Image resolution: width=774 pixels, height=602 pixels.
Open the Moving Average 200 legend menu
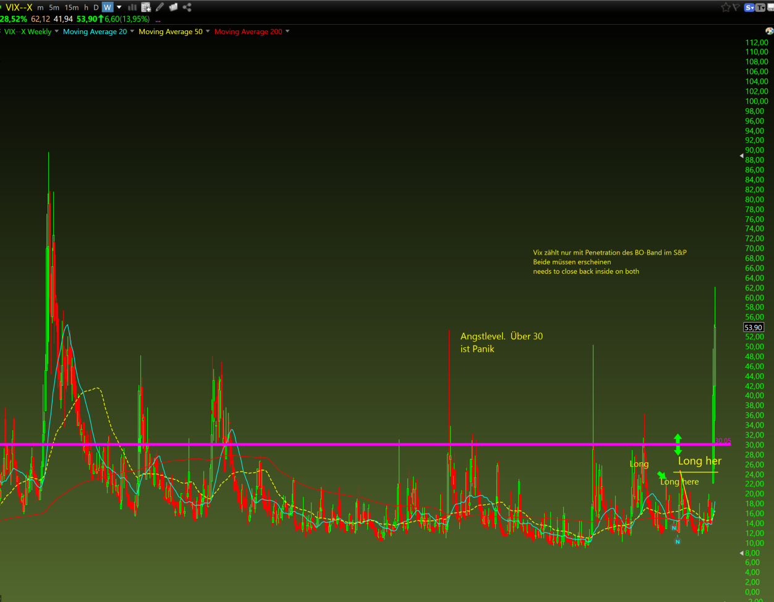point(248,32)
